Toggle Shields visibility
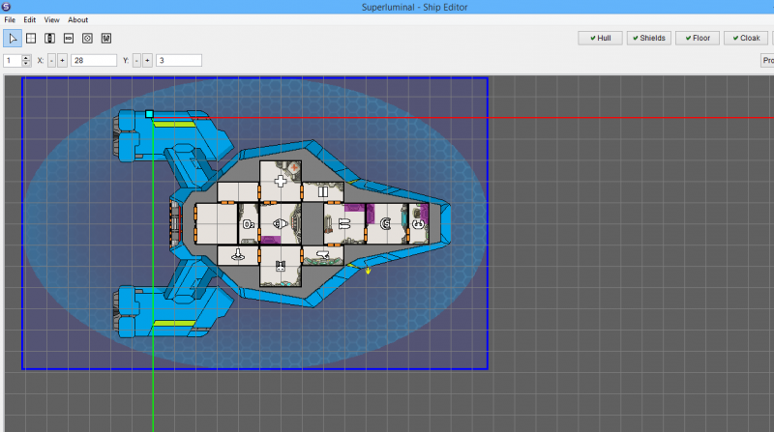 (x=648, y=38)
